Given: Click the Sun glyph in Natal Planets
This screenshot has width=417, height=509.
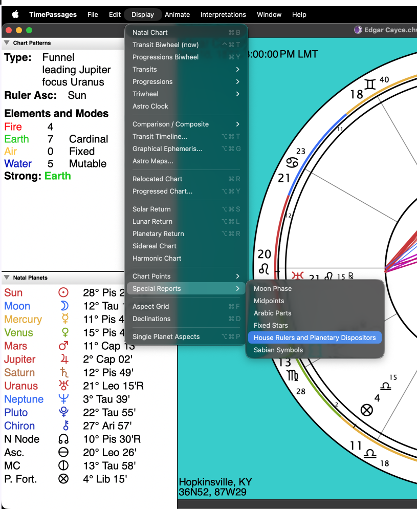Looking at the screenshot, I should tap(63, 292).
